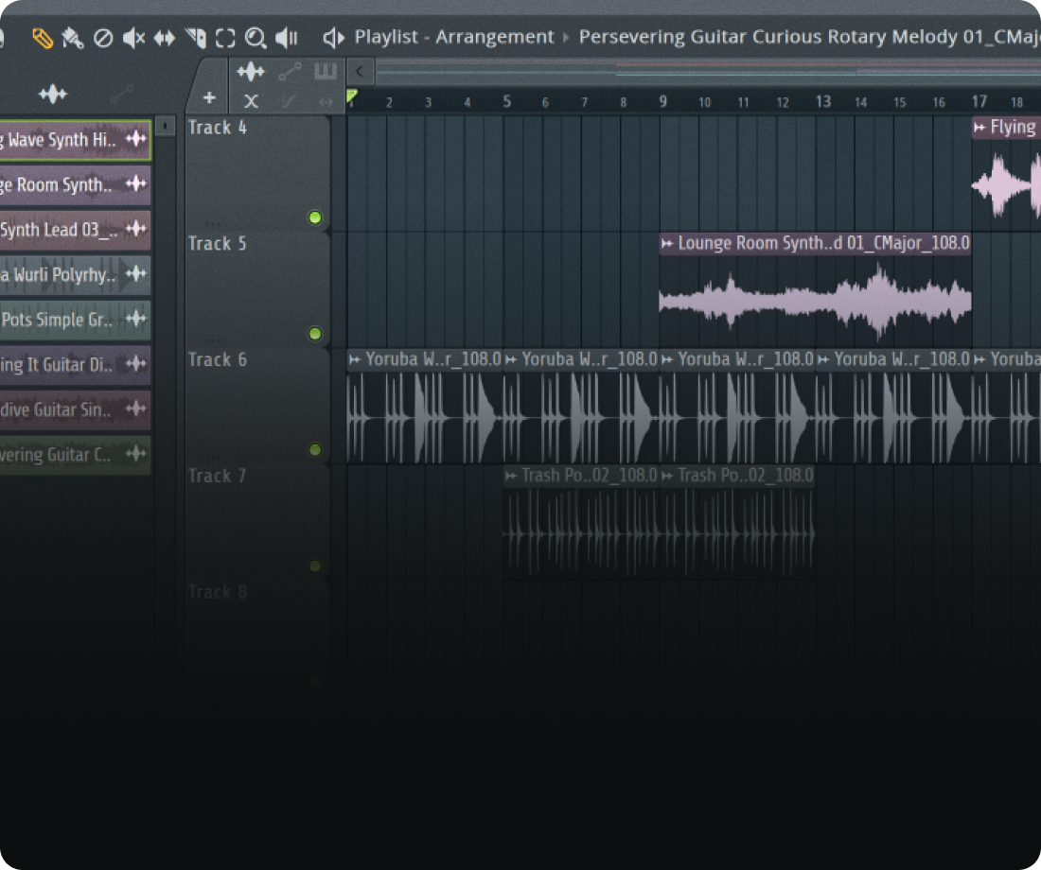The image size is (1041, 870).
Task: Click the Track 7 name label
Action: tap(219, 476)
